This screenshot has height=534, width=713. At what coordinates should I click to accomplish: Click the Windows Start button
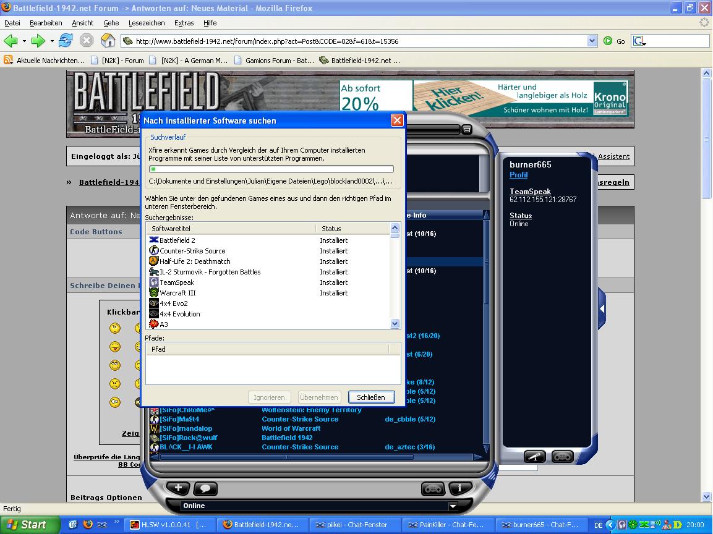pyautogui.click(x=30, y=525)
